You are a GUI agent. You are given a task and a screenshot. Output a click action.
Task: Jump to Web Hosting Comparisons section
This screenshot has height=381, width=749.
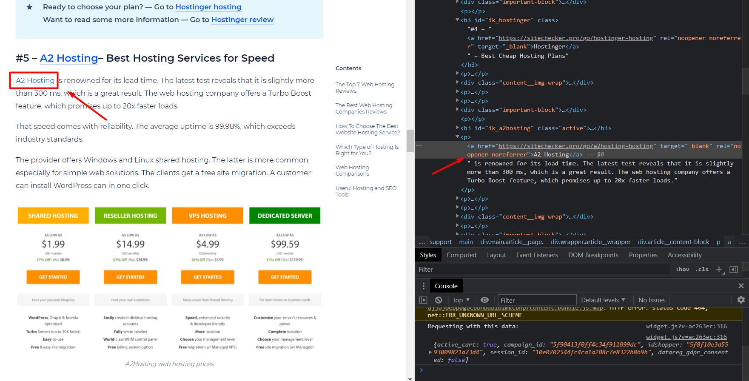pyautogui.click(x=352, y=171)
